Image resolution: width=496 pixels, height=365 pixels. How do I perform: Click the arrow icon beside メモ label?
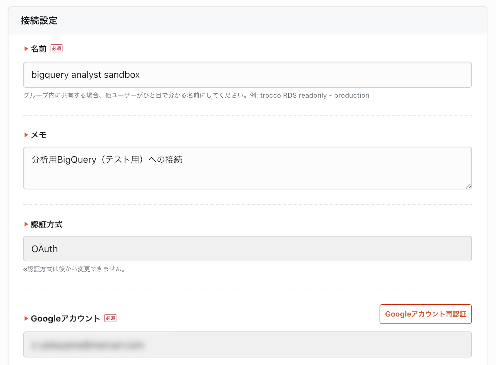26,135
